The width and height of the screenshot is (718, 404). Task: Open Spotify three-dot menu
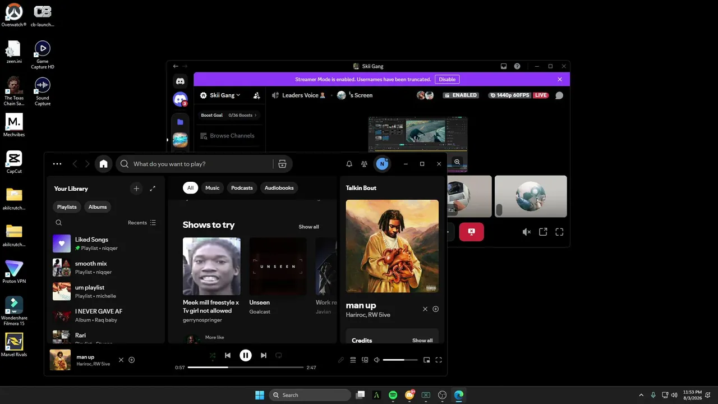click(x=57, y=164)
